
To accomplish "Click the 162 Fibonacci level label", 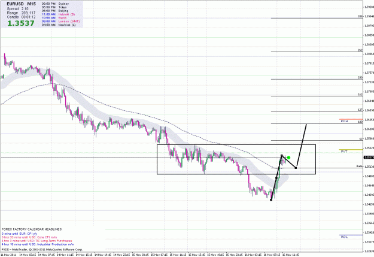I will point(360,95).
